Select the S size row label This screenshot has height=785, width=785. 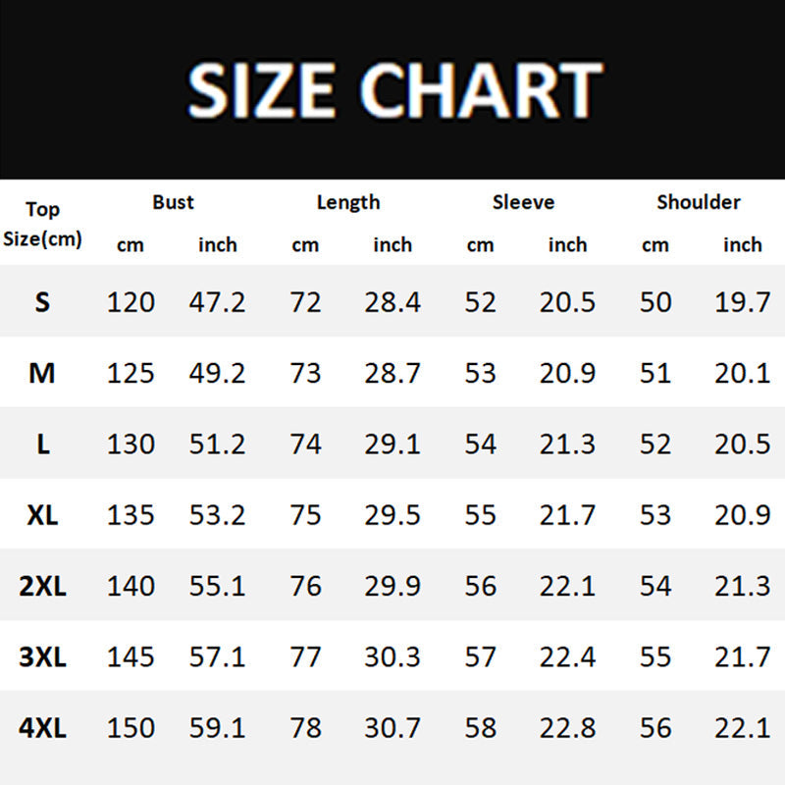click(42, 302)
